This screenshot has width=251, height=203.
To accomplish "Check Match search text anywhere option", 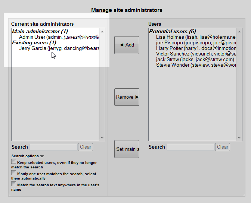I will 14,184.
